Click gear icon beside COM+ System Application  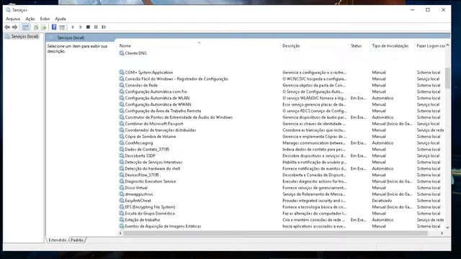pyautogui.click(x=122, y=72)
